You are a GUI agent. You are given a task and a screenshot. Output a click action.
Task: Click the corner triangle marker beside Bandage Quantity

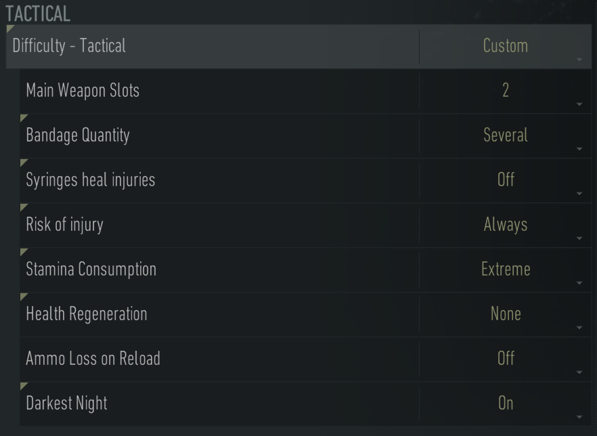24,118
